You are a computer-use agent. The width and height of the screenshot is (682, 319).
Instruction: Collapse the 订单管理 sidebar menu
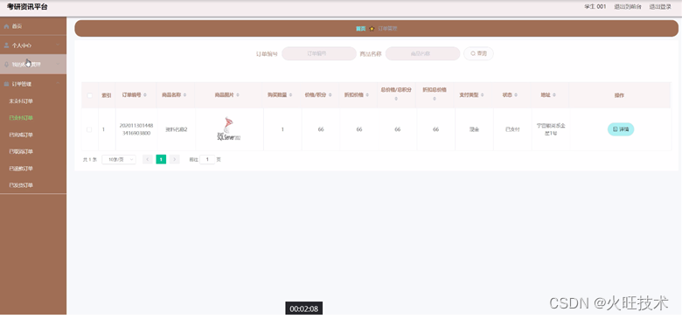pos(33,84)
